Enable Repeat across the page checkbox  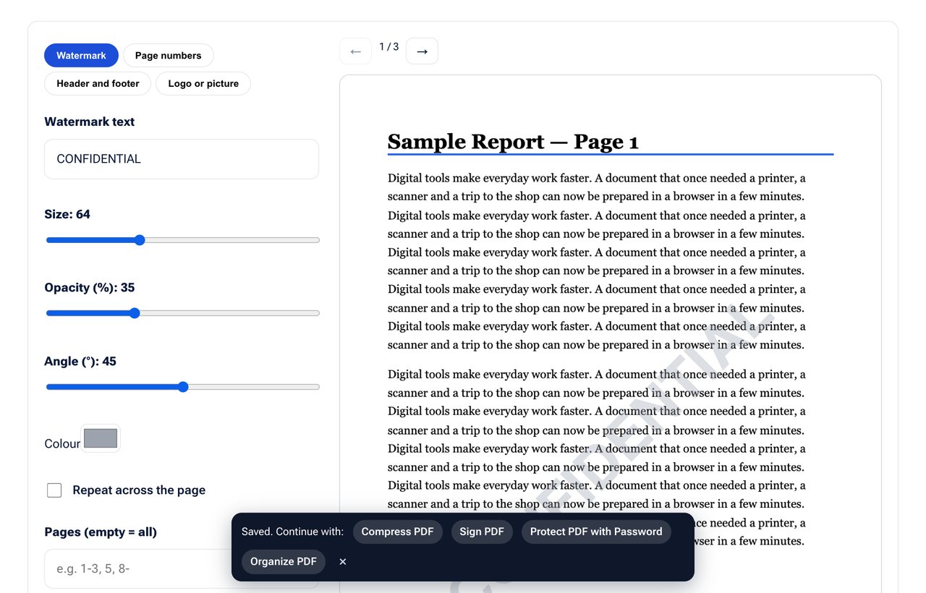click(x=54, y=490)
